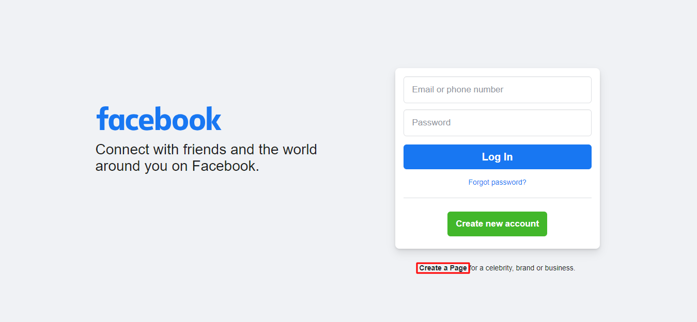Click the around you on Facebook line
Image resolution: width=697 pixels, height=322 pixels.
177,166
